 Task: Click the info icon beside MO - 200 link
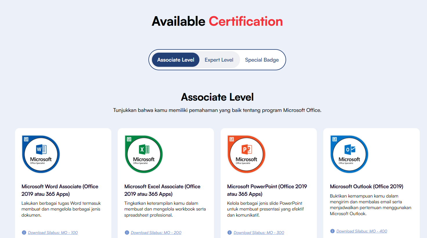click(x=127, y=233)
